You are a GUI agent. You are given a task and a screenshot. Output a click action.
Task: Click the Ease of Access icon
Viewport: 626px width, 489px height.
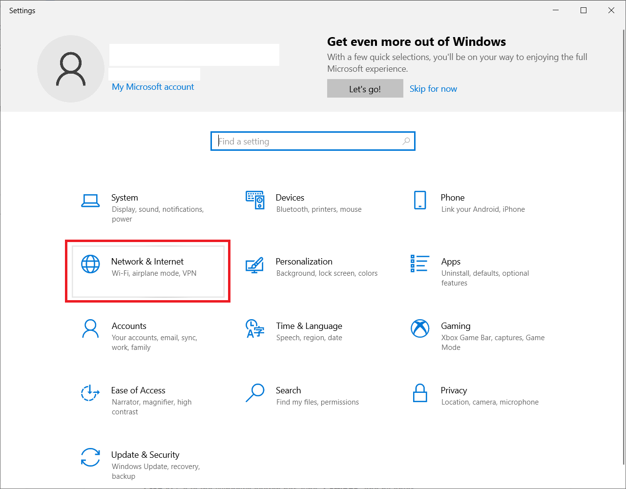tap(90, 393)
